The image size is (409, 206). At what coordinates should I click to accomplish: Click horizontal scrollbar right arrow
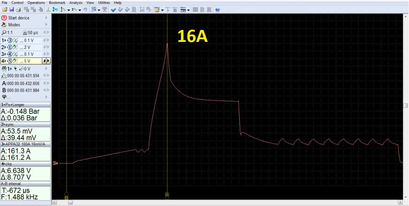pyautogui.click(x=401, y=202)
